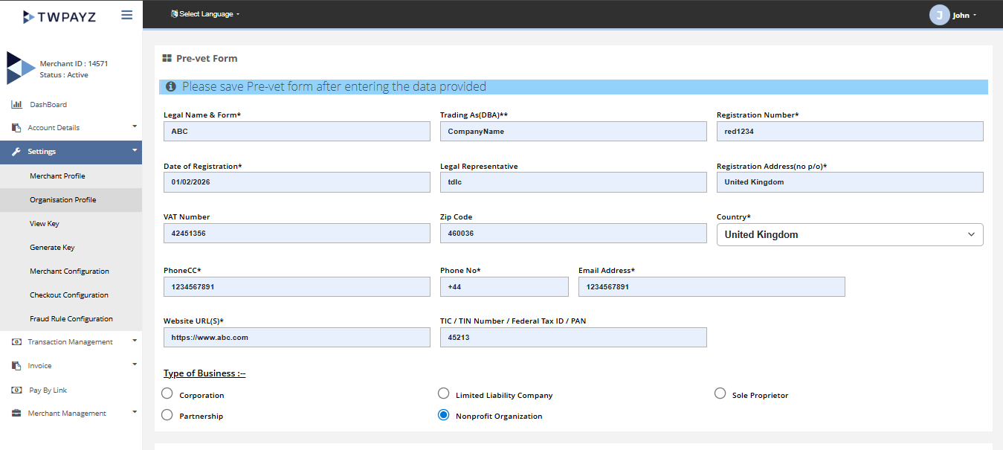Click the DashBoard chart icon
The width and height of the screenshot is (1003, 450).
click(x=16, y=105)
